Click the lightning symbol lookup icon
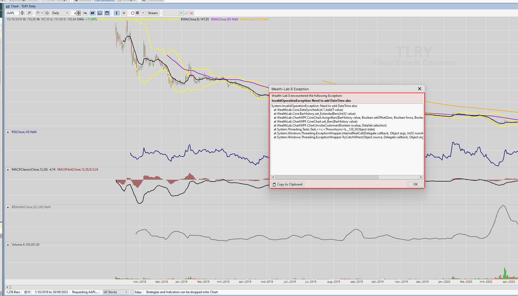Image resolution: width=518 pixels, height=296 pixels. (22, 13)
